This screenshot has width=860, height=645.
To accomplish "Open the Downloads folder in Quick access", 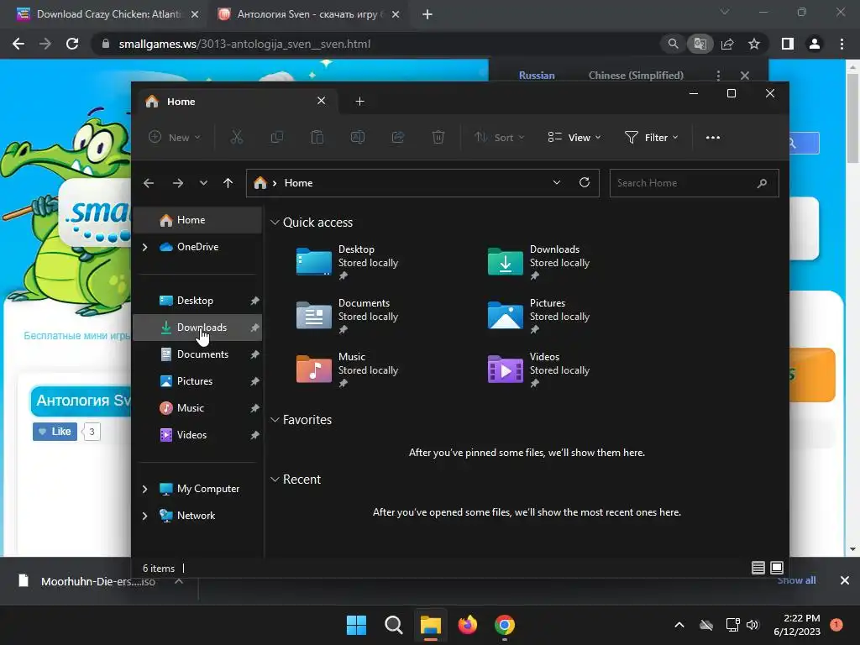I will click(538, 262).
